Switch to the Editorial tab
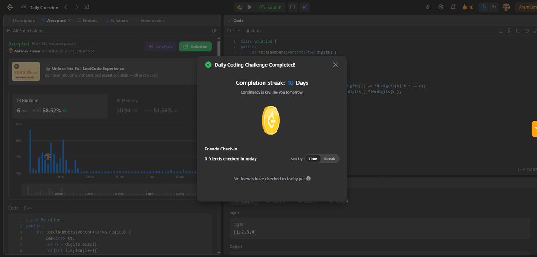 point(87,21)
